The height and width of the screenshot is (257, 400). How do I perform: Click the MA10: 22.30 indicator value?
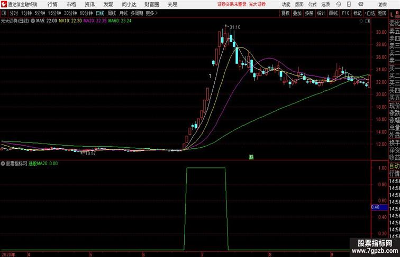pos(70,21)
